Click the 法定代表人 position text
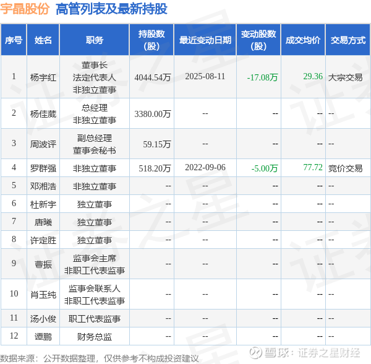 95,77
